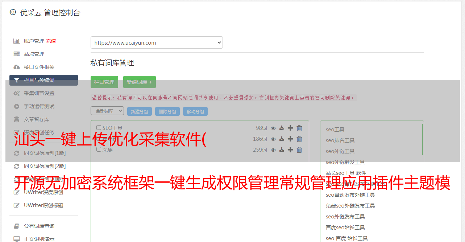Click the cloud-upload icon for 接口文件相关

point(17,67)
